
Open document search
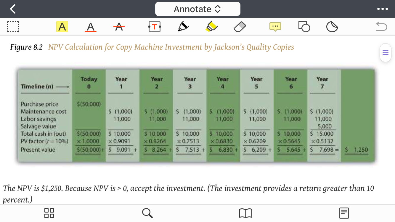147,213
